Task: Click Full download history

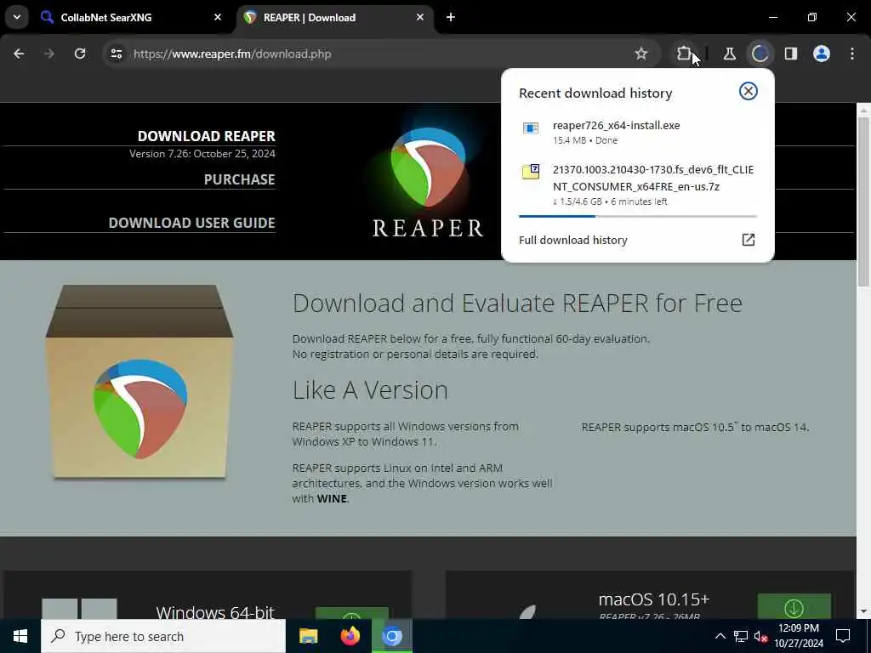Action: click(x=572, y=240)
